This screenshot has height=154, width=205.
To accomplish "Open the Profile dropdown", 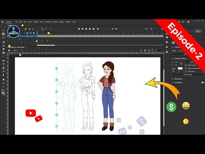I will [181, 51].
